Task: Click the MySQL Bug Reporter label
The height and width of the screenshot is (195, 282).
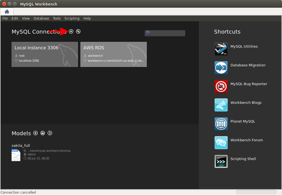Action: 249,84
